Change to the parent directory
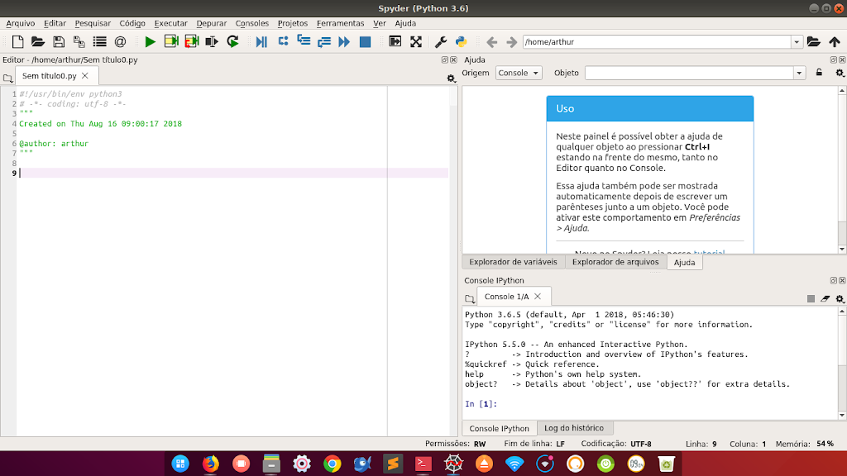 (835, 41)
